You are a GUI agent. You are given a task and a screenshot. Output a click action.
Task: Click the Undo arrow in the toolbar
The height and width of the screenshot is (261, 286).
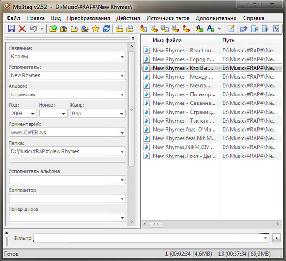(33, 29)
